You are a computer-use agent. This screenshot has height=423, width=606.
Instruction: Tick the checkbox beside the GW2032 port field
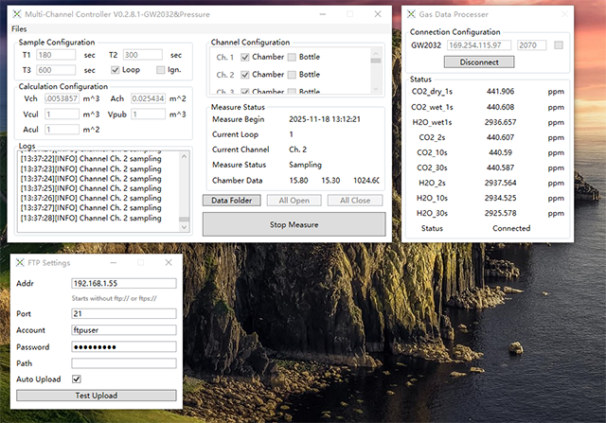pos(559,44)
